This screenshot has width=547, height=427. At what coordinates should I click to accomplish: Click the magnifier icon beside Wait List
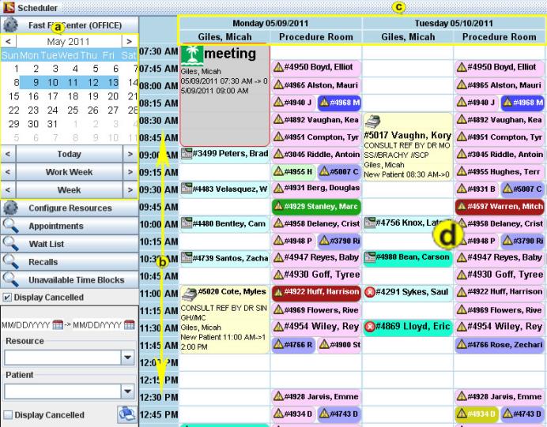tap(10, 244)
